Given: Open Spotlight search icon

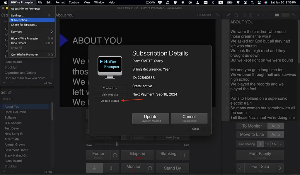Looking at the screenshot, I should [x=252, y=2].
